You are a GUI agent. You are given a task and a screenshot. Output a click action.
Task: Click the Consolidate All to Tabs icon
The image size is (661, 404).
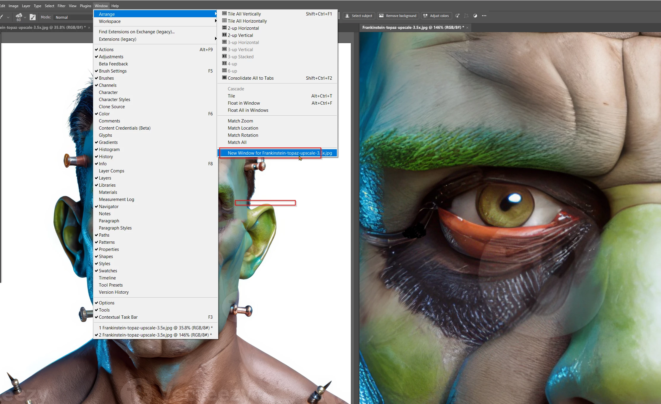pos(225,78)
